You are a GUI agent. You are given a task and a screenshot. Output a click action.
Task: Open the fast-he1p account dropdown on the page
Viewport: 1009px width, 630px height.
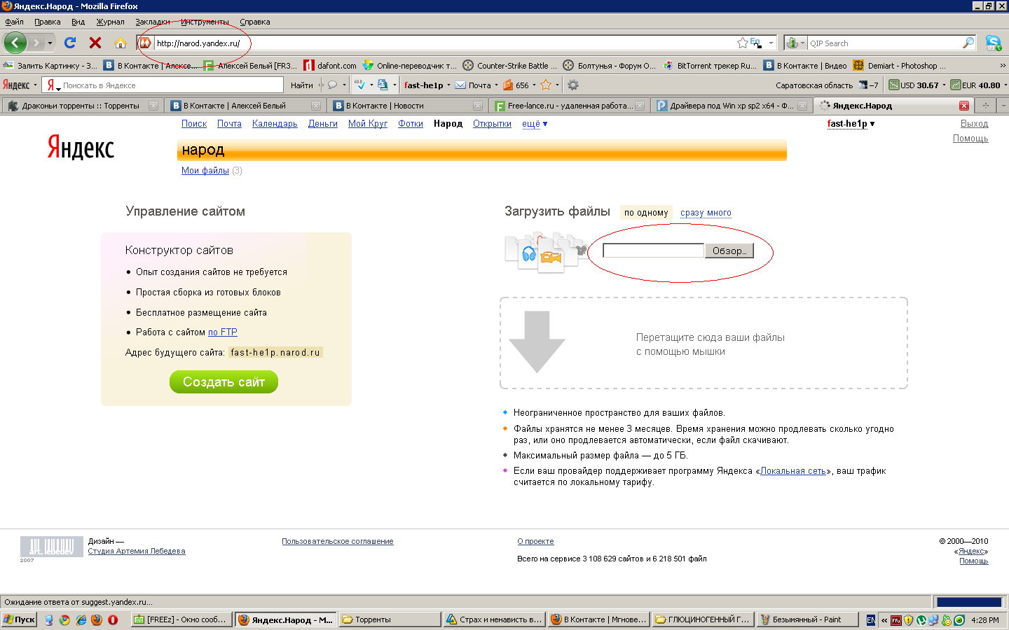(x=851, y=124)
